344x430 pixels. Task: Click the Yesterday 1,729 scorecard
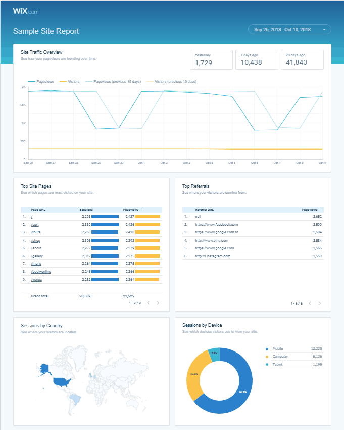[x=210, y=60]
